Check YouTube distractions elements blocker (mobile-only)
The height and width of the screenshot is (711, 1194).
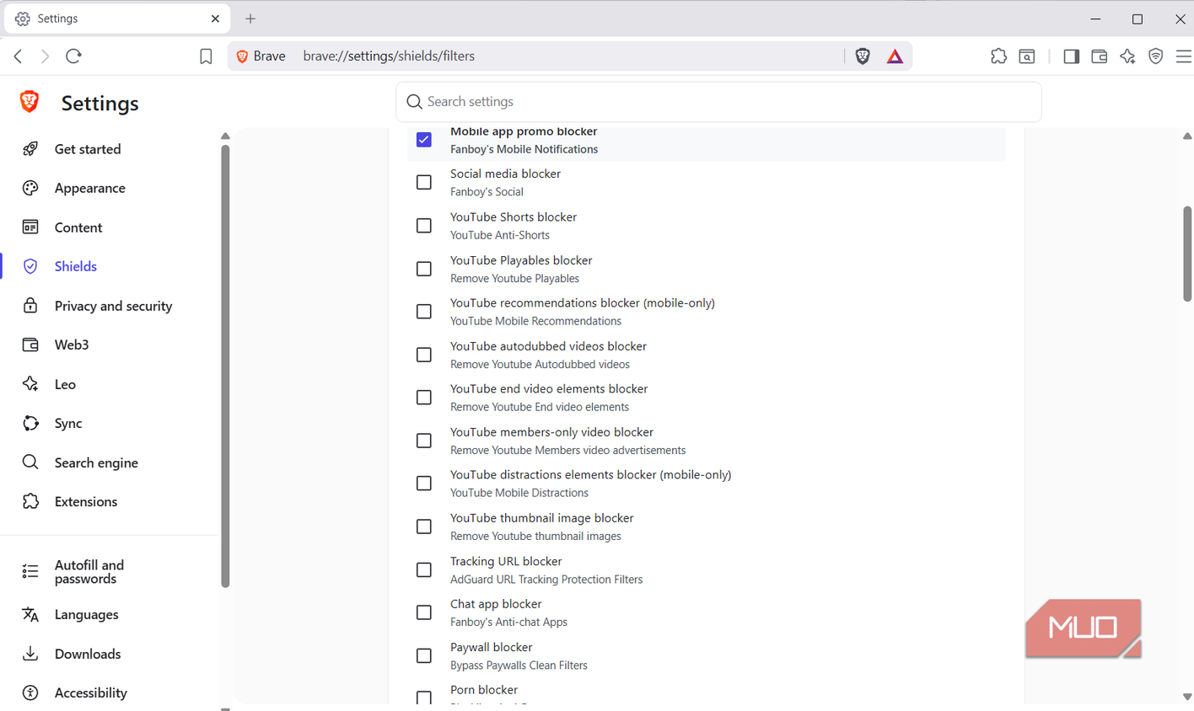coord(424,484)
